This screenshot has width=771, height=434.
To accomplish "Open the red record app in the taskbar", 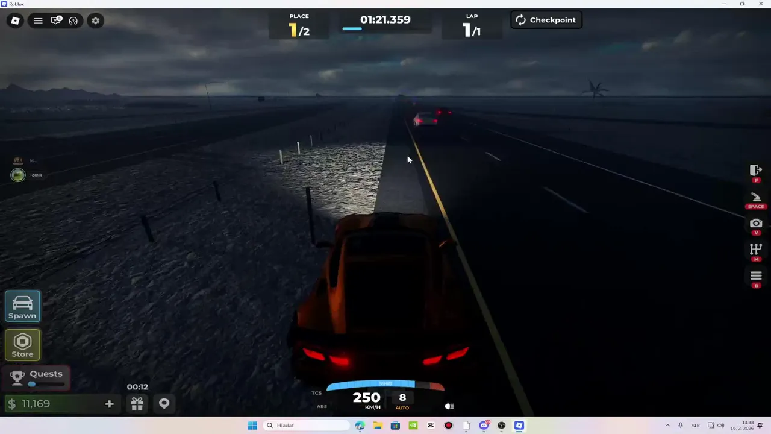I will point(448,426).
